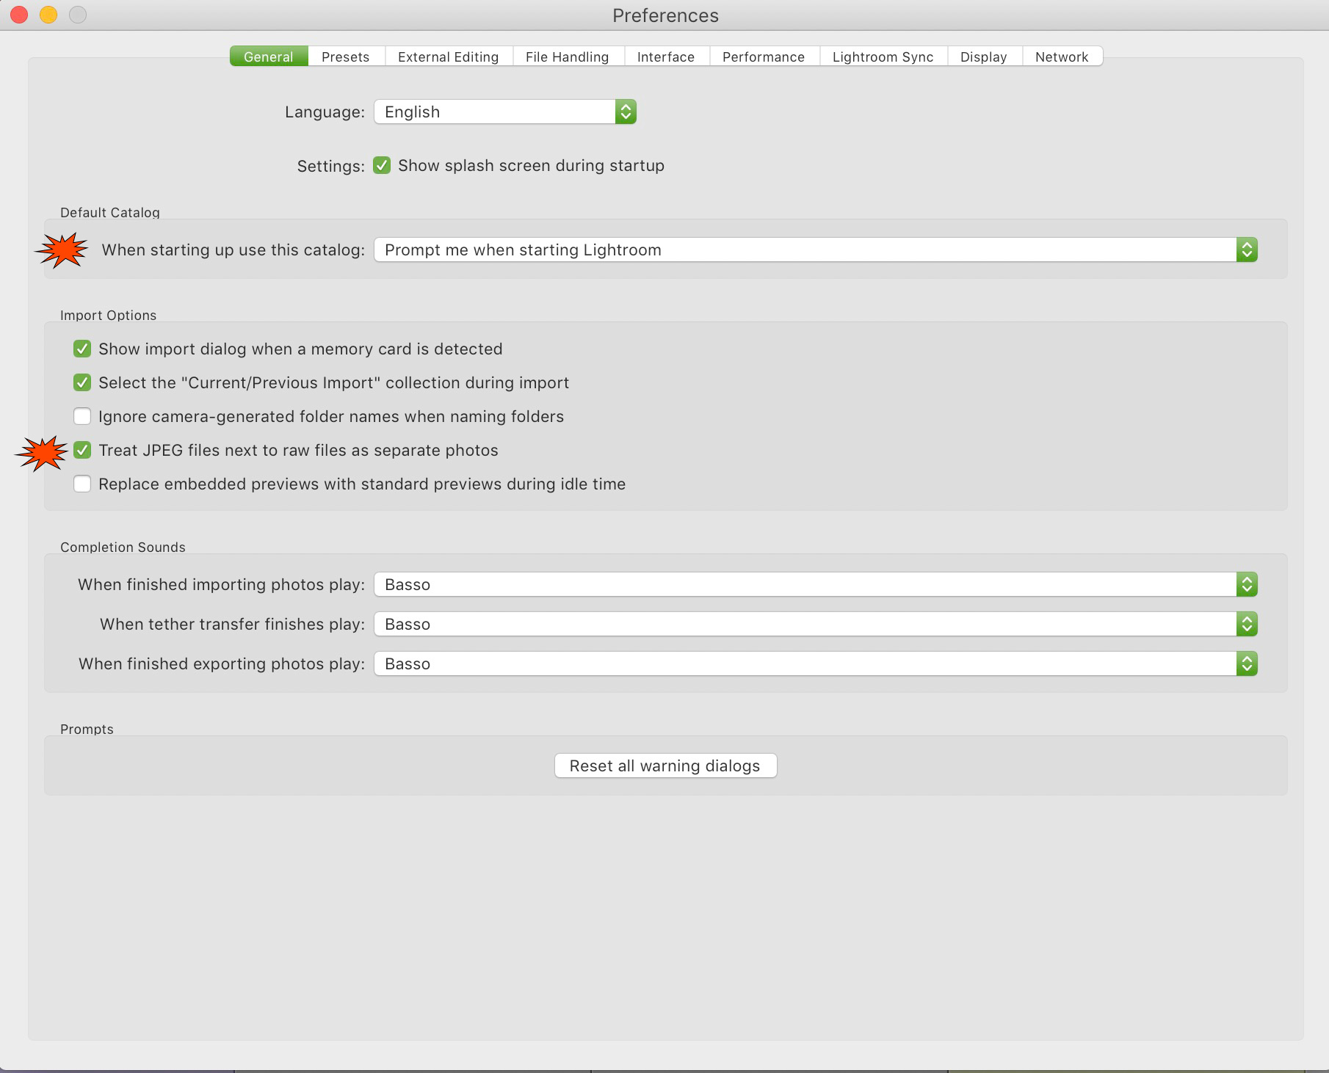Click the 'Language:' label
This screenshot has height=1073, width=1329.
(x=325, y=112)
